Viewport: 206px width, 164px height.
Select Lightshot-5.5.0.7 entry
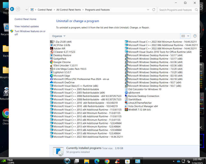pos(61,72)
